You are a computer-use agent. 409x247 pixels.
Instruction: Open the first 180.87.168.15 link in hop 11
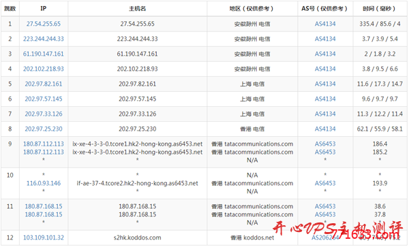point(44,206)
